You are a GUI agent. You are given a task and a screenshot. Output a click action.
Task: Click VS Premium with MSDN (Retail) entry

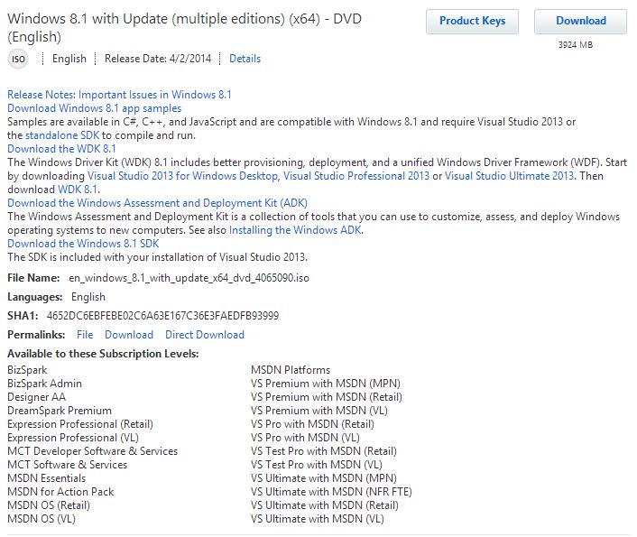(327, 397)
